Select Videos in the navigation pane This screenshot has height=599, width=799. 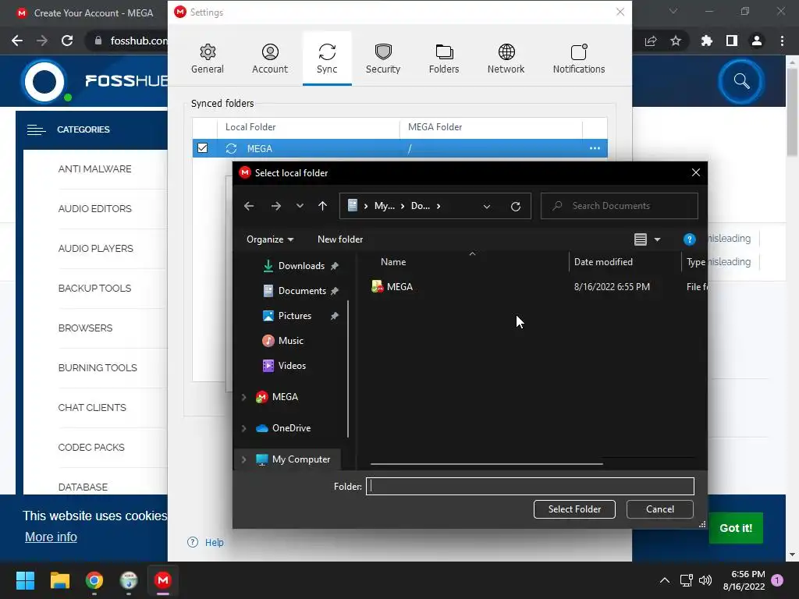pyautogui.click(x=292, y=366)
